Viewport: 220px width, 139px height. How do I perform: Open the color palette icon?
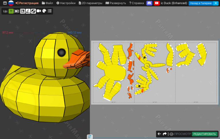[x=44, y=11]
